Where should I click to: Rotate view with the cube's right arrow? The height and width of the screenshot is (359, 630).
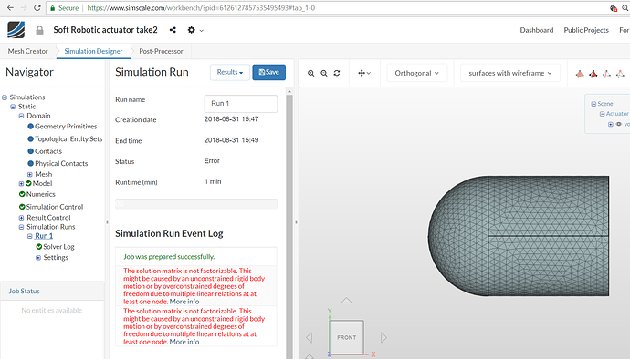(383, 337)
